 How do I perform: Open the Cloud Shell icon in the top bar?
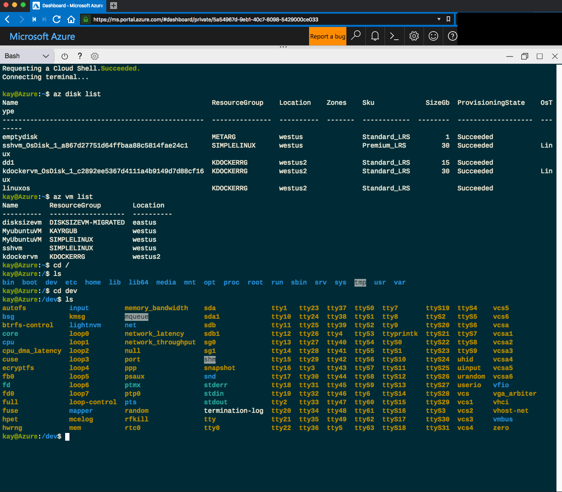(x=394, y=36)
